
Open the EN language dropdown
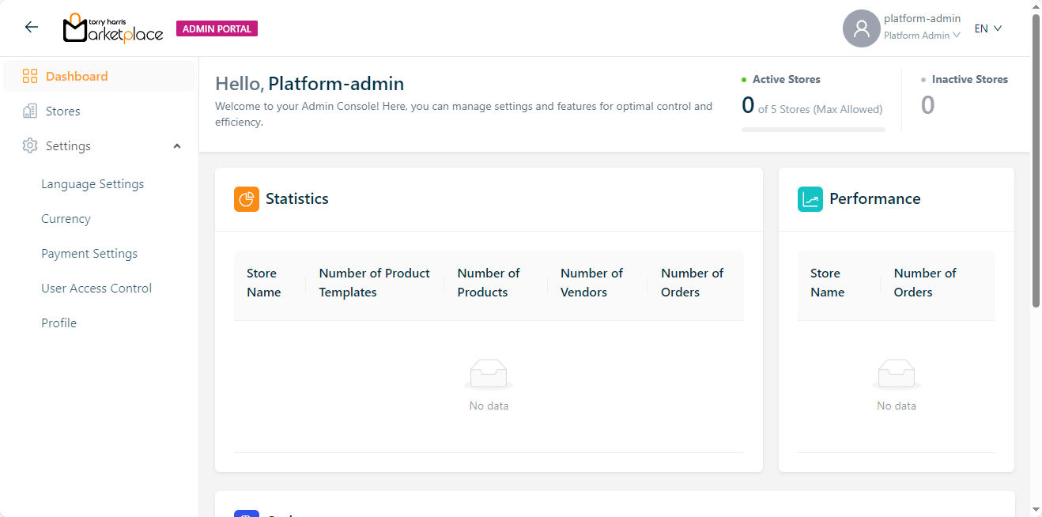point(987,28)
